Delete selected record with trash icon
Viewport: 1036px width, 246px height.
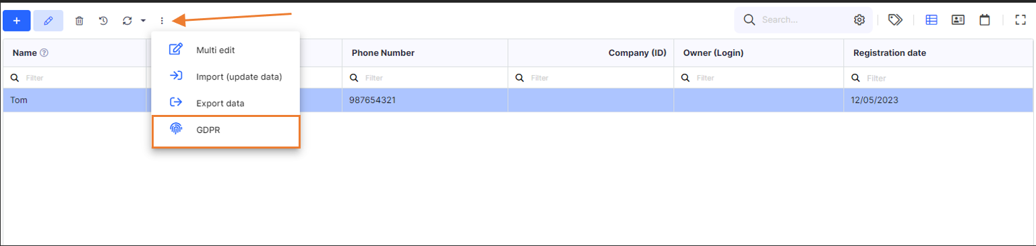pos(80,21)
